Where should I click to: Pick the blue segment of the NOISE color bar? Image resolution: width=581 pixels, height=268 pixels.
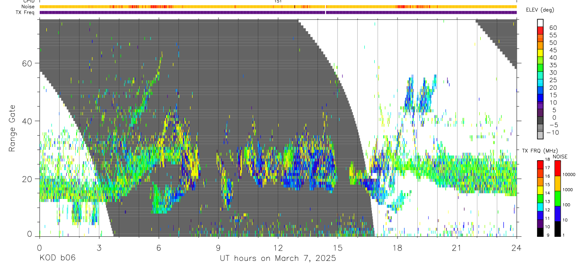point(557,214)
